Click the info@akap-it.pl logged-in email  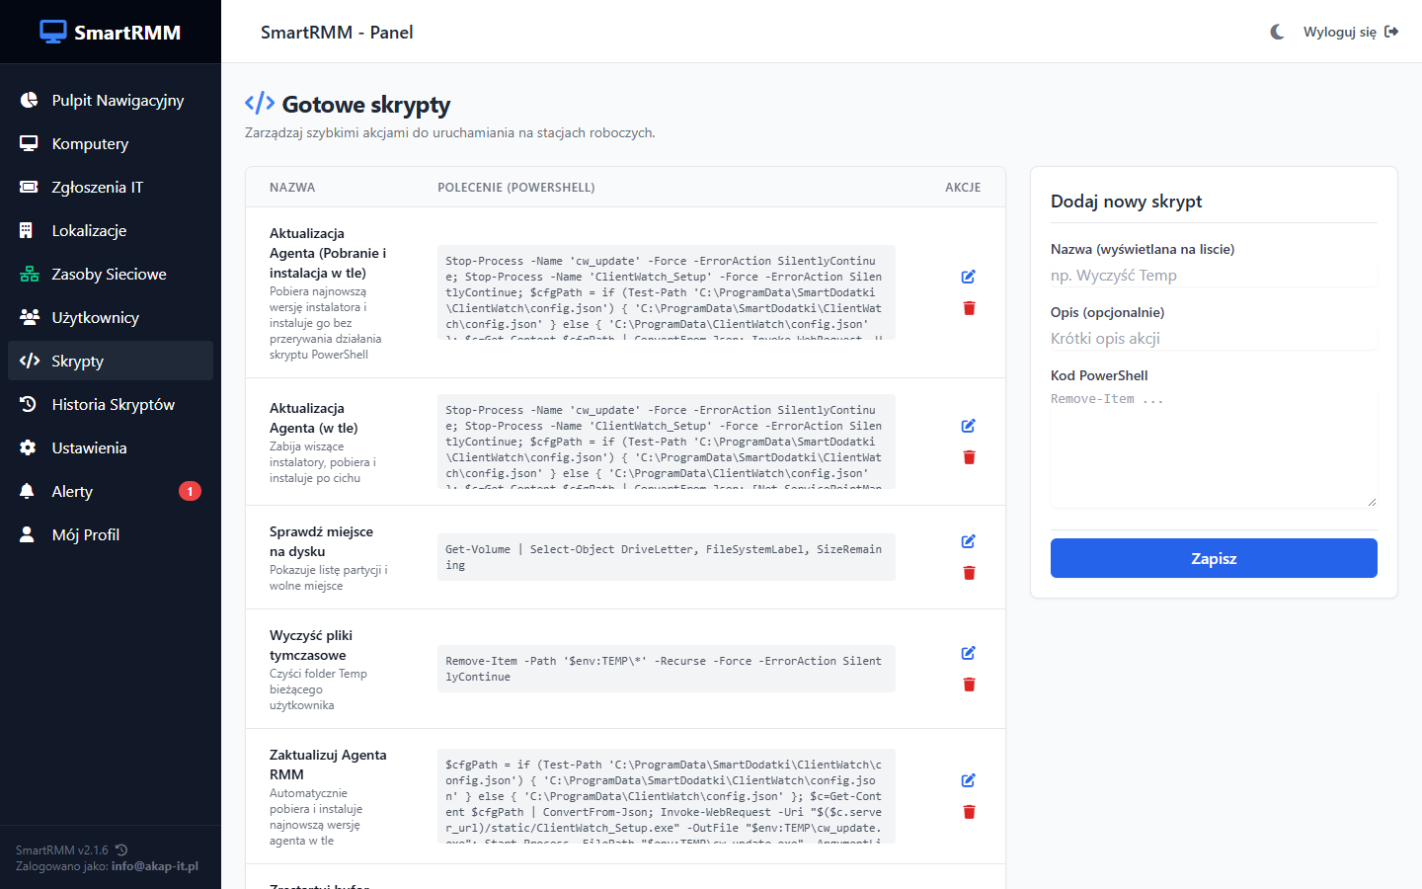(x=155, y=866)
